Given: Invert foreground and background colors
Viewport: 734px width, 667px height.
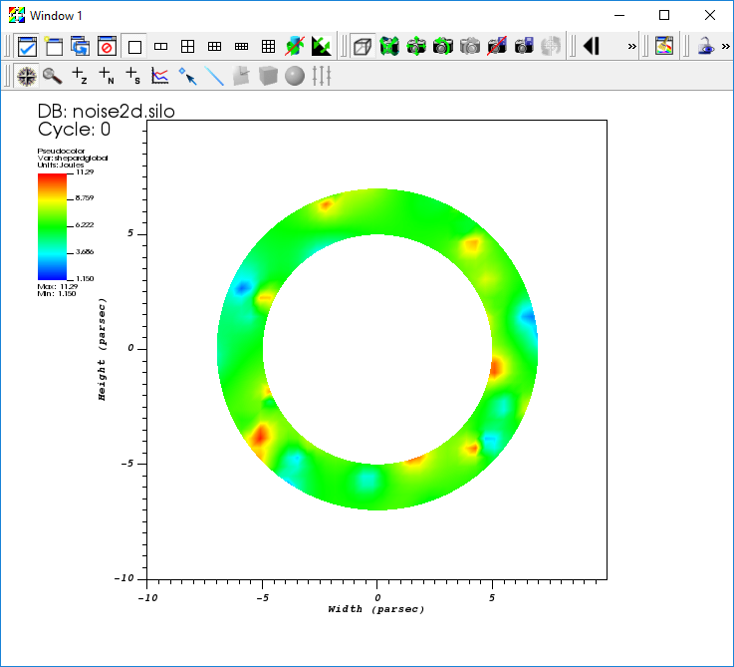Looking at the screenshot, I should click(x=321, y=47).
